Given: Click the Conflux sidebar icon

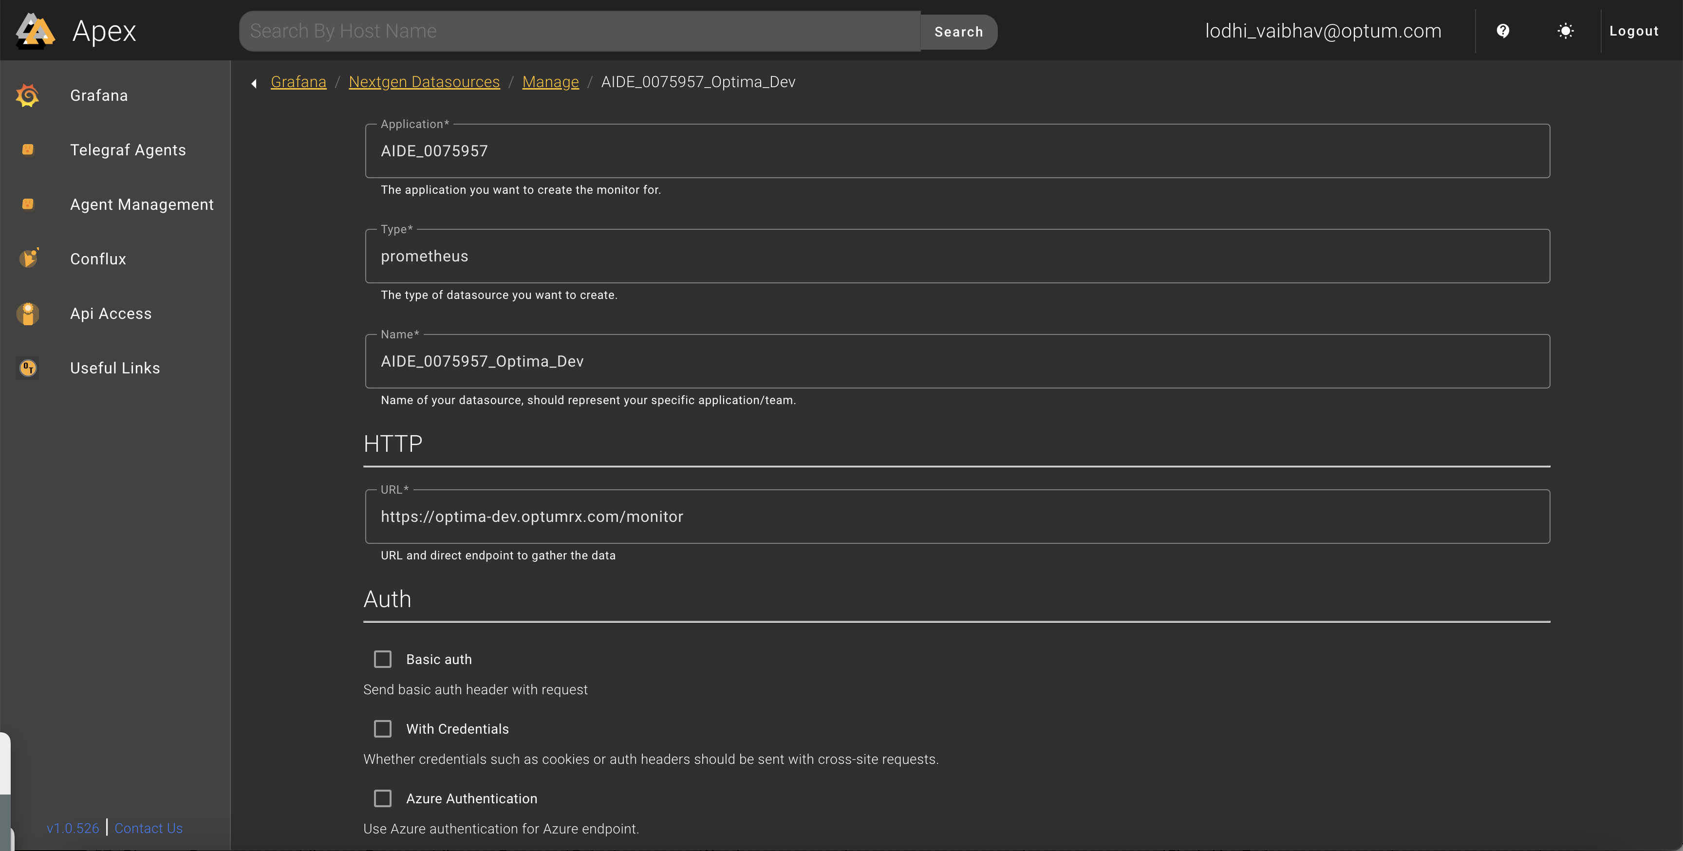Looking at the screenshot, I should [28, 259].
